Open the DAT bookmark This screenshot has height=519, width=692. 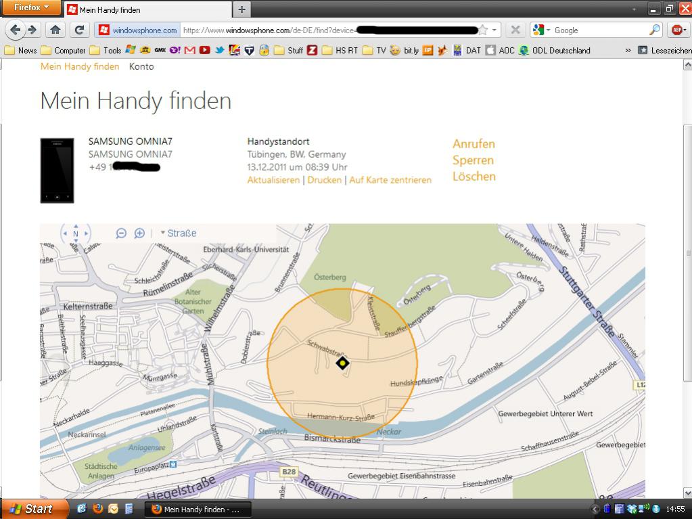pos(467,50)
